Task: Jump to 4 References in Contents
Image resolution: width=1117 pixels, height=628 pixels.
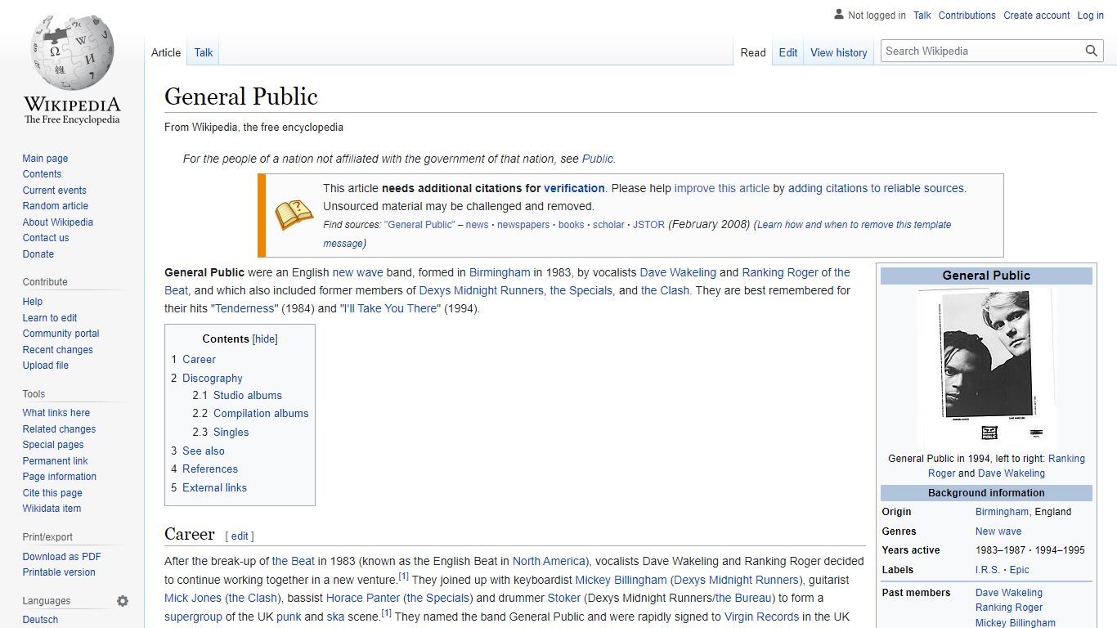Action: (x=204, y=469)
